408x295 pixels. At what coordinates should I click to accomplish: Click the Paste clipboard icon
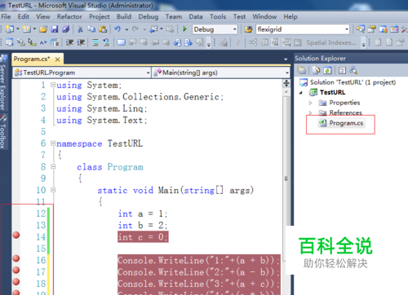pyautogui.click(x=103, y=29)
